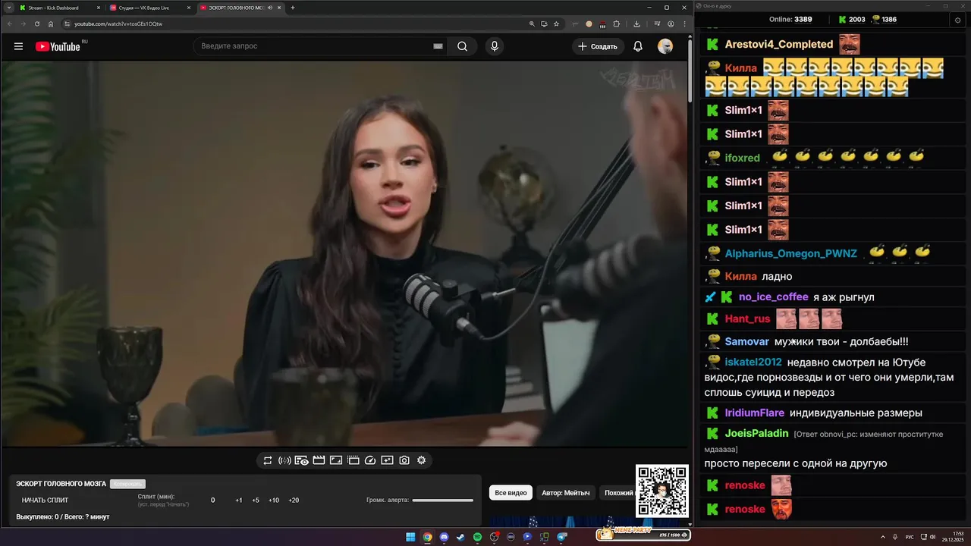971x546 pixels.
Task: Click the dotted-top window icon in toolbar
Action: pos(353,460)
